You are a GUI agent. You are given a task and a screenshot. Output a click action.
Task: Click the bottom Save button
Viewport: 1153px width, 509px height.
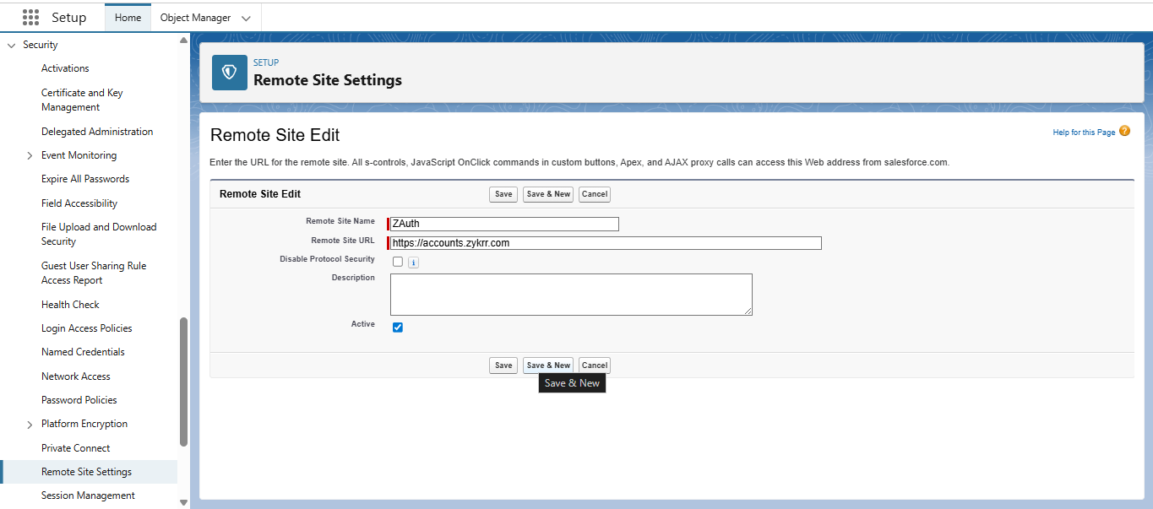tap(503, 366)
